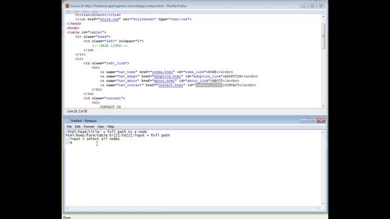This screenshot has height=219, width=390.
Task: Minimize the Notepad window
Action: point(303,120)
